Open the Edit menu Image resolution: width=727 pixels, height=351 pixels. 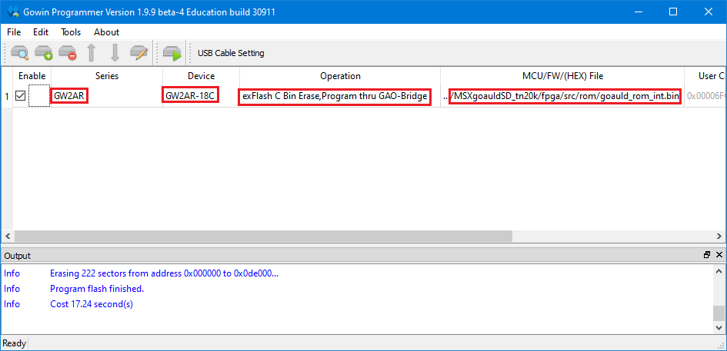click(x=41, y=32)
